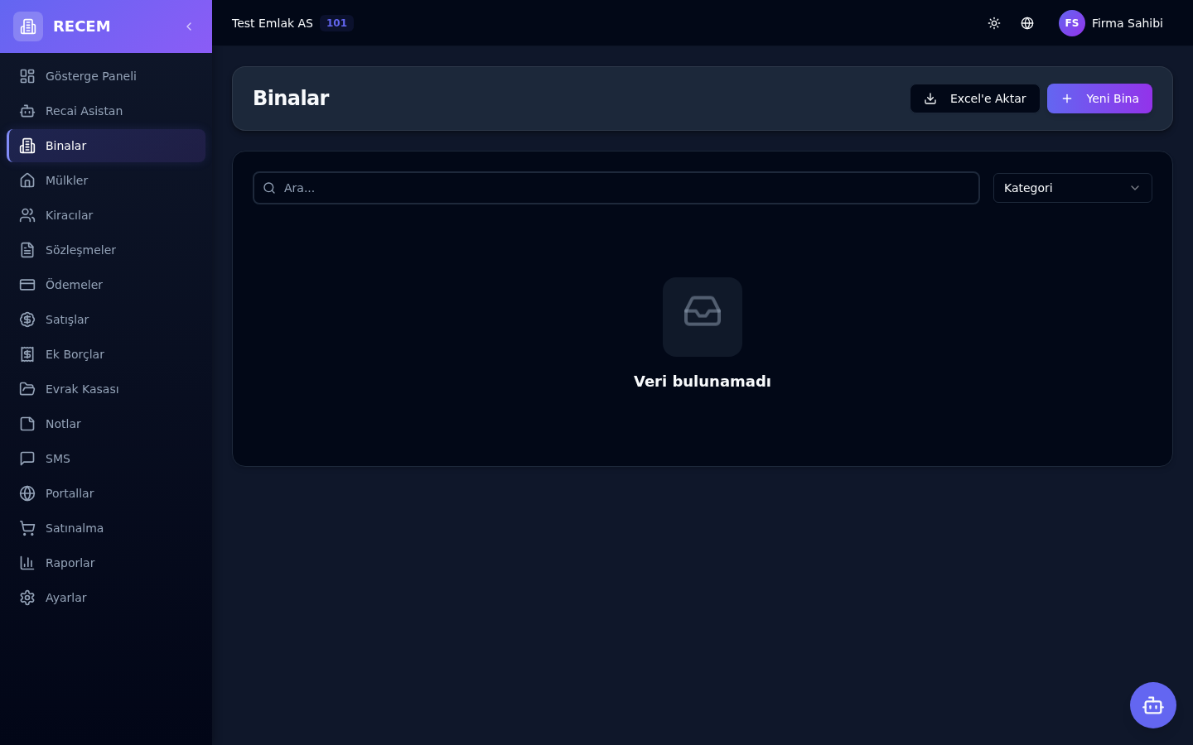Image resolution: width=1193 pixels, height=745 pixels.
Task: Select Mülkler in the sidebar
Action: (x=106, y=180)
